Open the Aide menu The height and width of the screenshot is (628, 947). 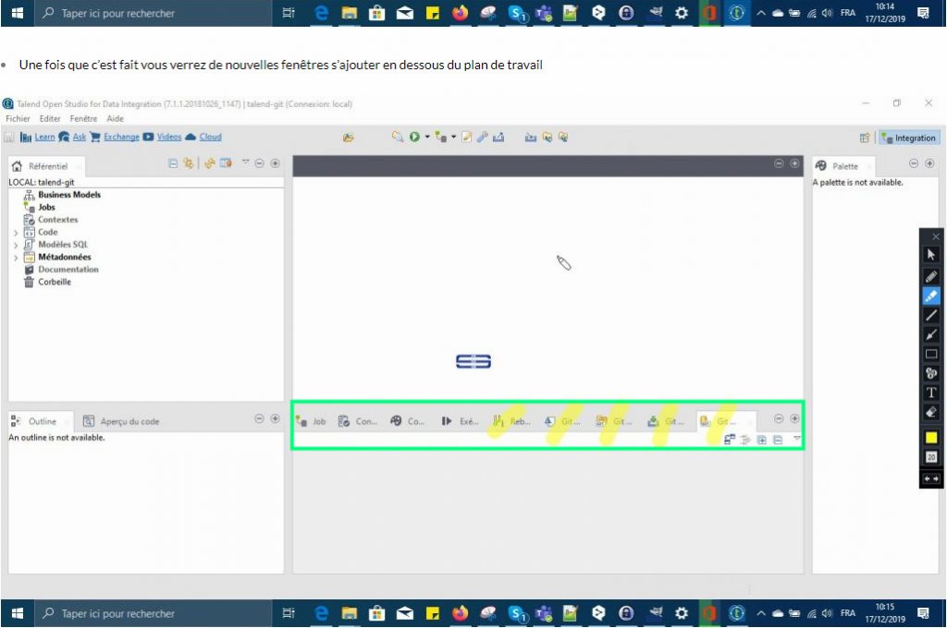pyautogui.click(x=115, y=119)
